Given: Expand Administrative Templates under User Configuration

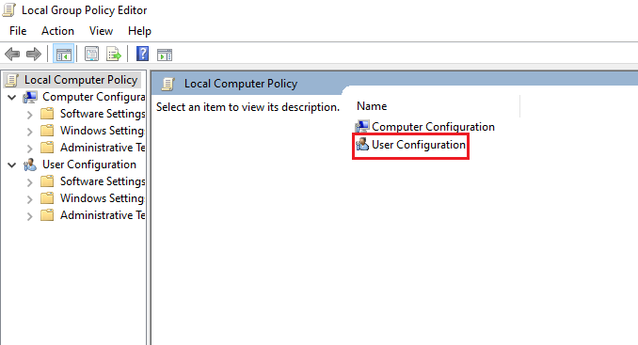Looking at the screenshot, I should click(x=30, y=216).
